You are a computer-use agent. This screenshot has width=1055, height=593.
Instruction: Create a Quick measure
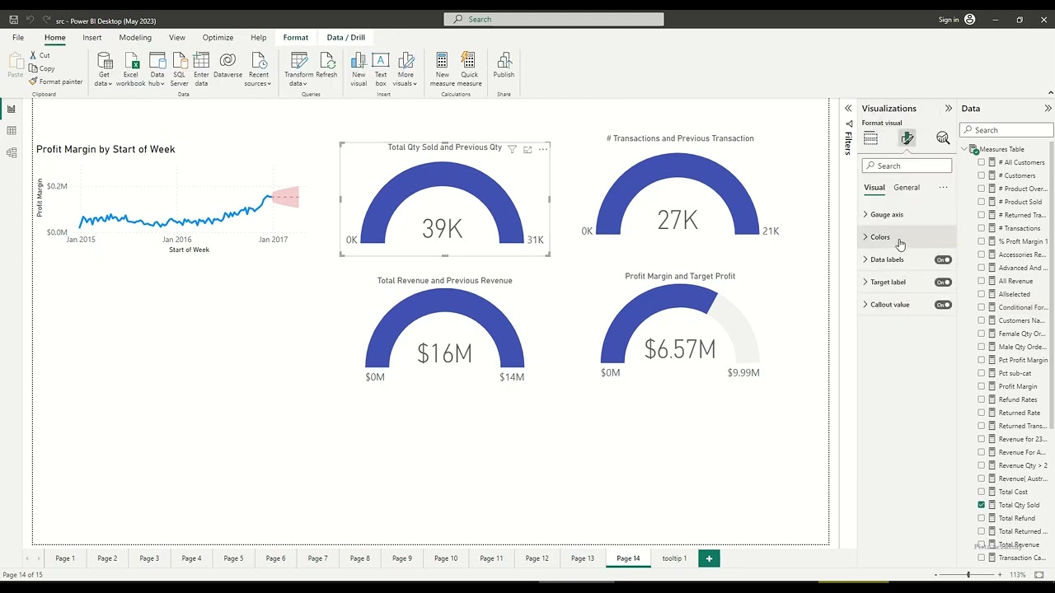tap(469, 69)
